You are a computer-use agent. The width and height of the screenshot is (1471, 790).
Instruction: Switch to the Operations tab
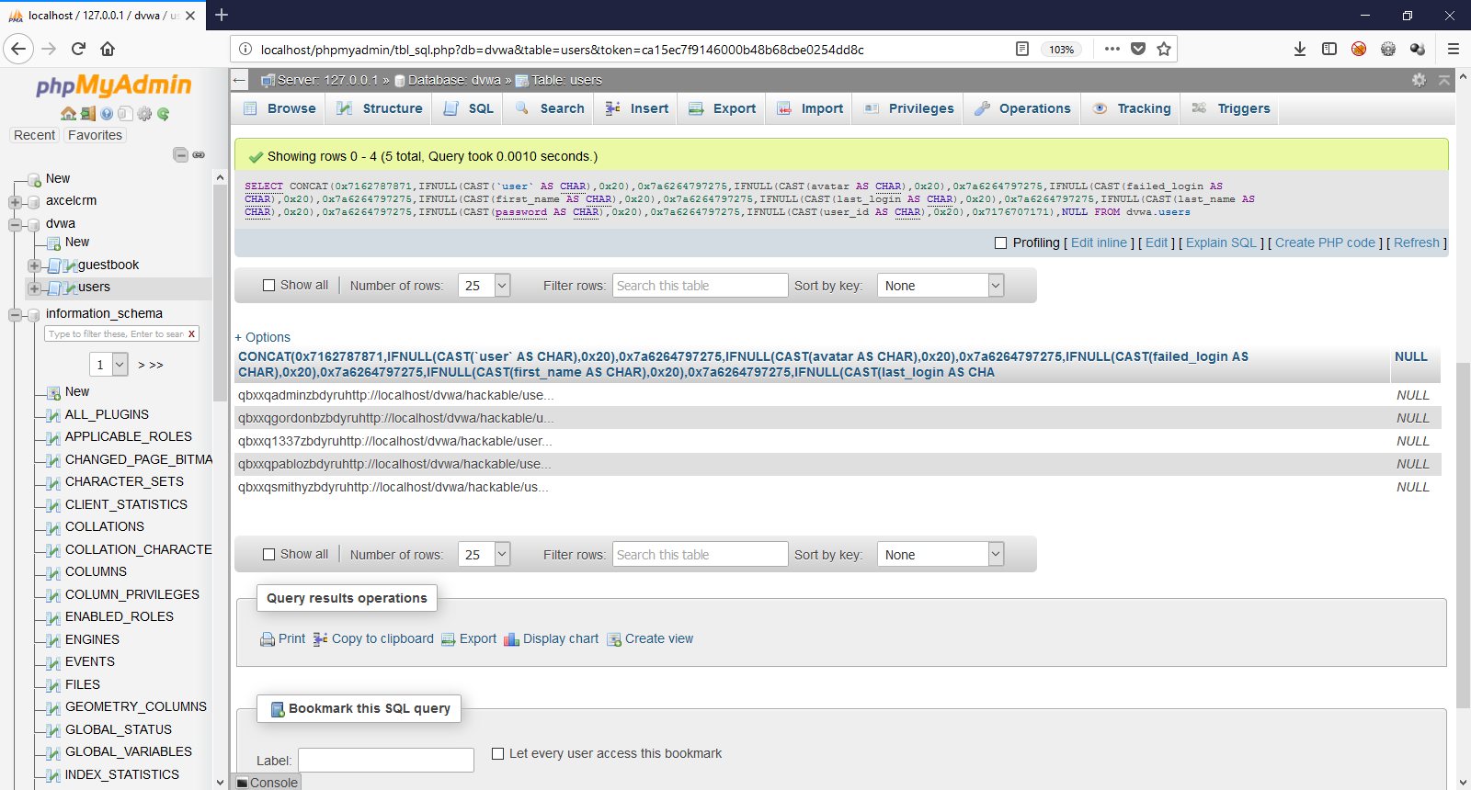[x=1022, y=108]
